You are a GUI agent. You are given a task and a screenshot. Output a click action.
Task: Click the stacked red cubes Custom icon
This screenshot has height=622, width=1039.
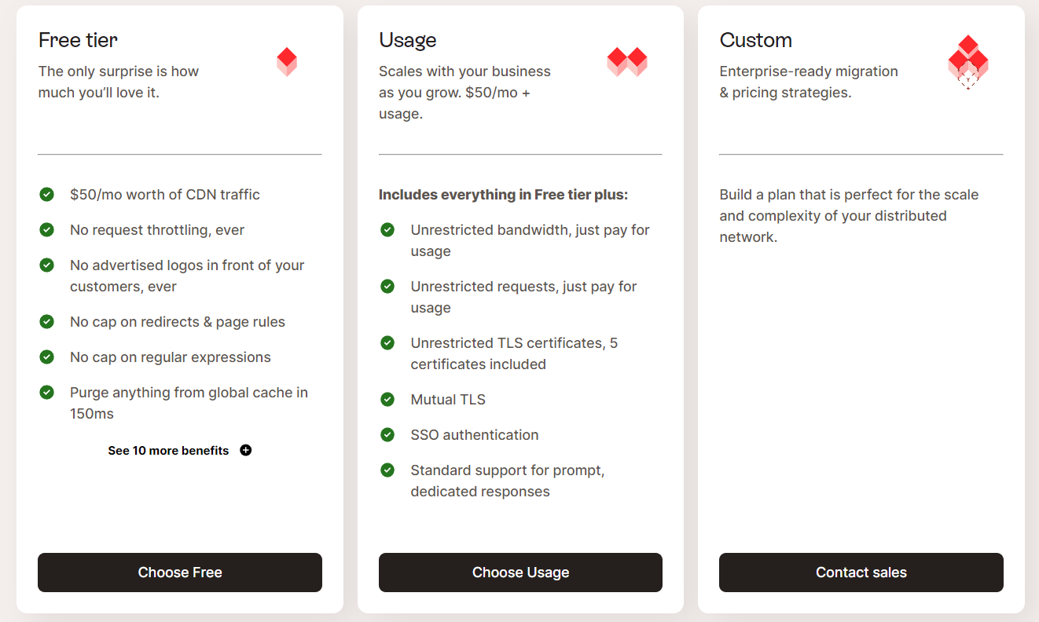pyautogui.click(x=967, y=62)
